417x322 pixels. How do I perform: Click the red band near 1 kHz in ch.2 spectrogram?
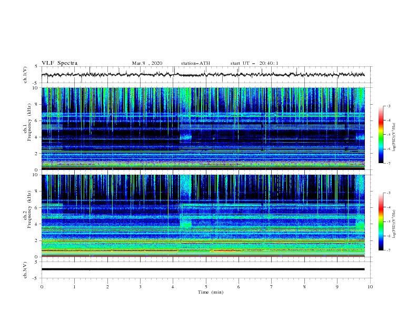pos(223,250)
